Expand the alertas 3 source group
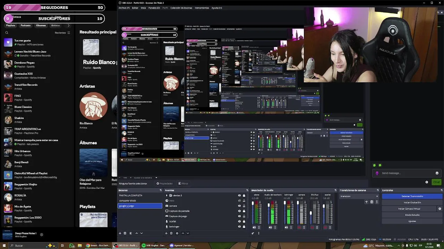The image size is (444, 249). pyautogui.click(x=166, y=195)
